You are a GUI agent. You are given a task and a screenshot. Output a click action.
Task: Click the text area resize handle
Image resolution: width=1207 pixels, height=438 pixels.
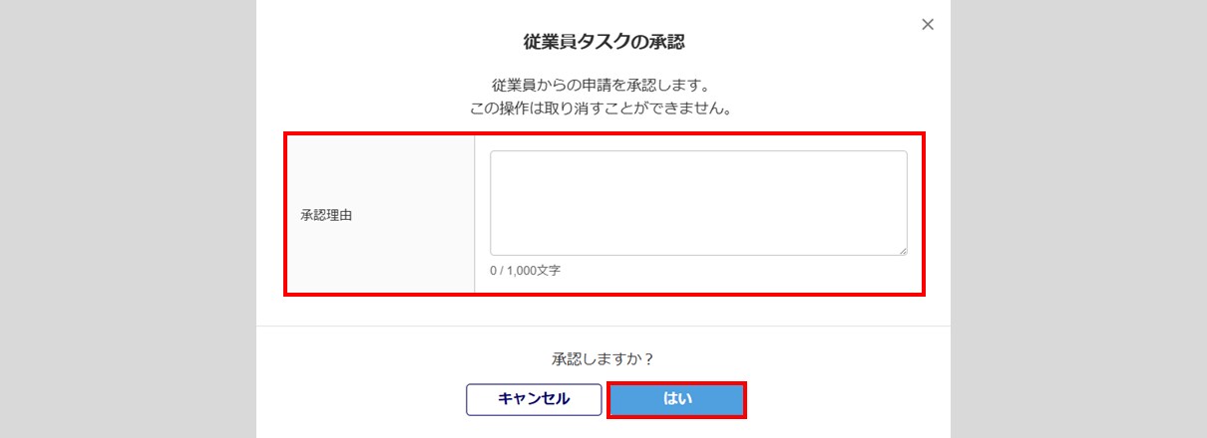tap(903, 251)
